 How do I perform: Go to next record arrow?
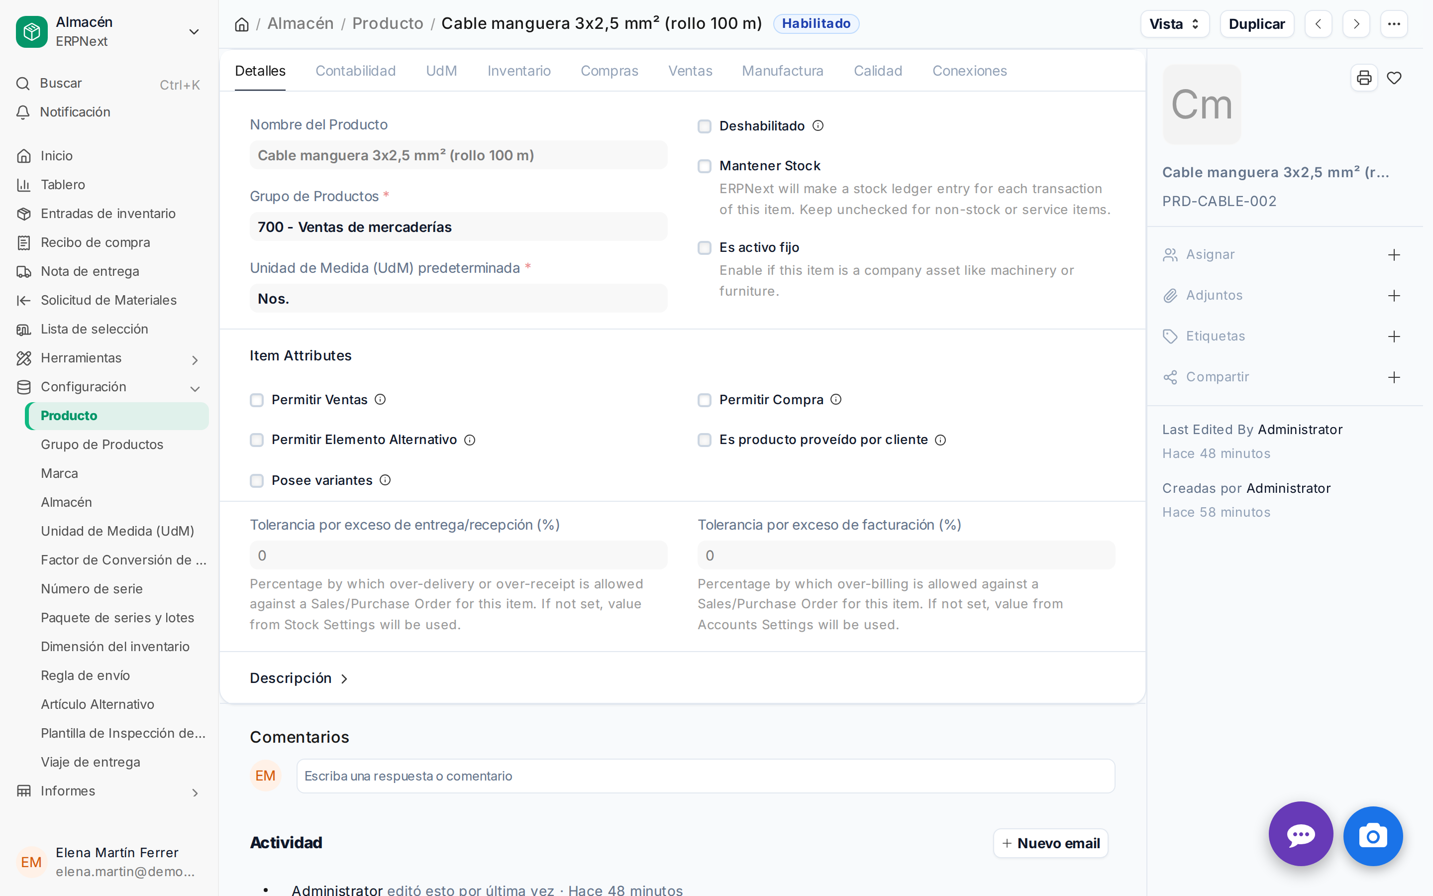coord(1356,24)
